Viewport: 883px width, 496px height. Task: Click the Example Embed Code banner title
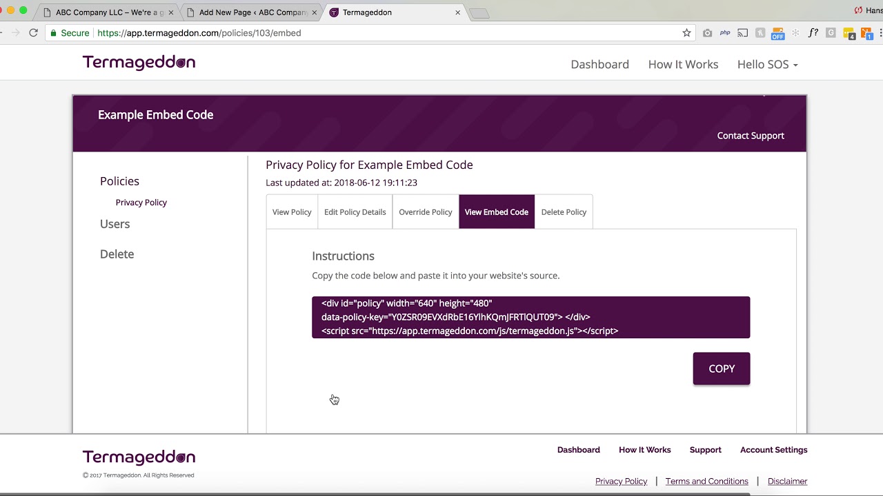coord(155,115)
